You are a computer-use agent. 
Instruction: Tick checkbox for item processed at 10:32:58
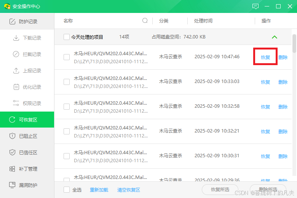pyautogui.click(x=67, y=107)
